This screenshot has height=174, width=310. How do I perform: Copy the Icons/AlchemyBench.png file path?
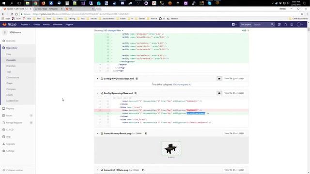[x=146, y=133]
